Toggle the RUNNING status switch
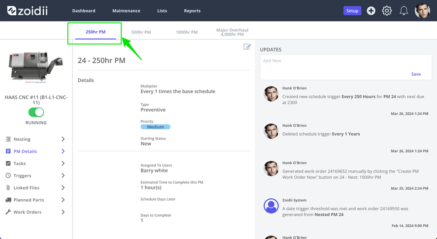This screenshot has width=437, height=239. point(36,112)
